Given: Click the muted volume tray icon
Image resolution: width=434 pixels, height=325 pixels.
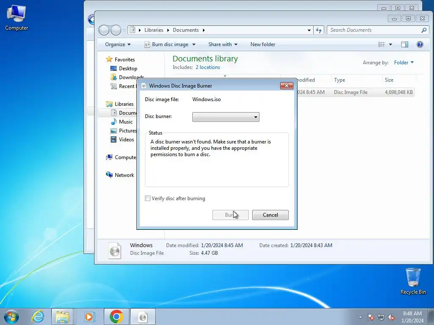Looking at the screenshot, I should tap(391, 317).
